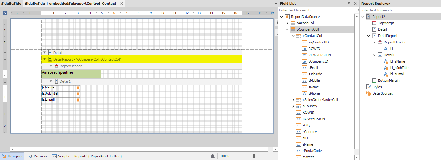Click the 100% zoom level value
Image resolution: width=441 pixels, height=160 pixels.
[x=225, y=156]
